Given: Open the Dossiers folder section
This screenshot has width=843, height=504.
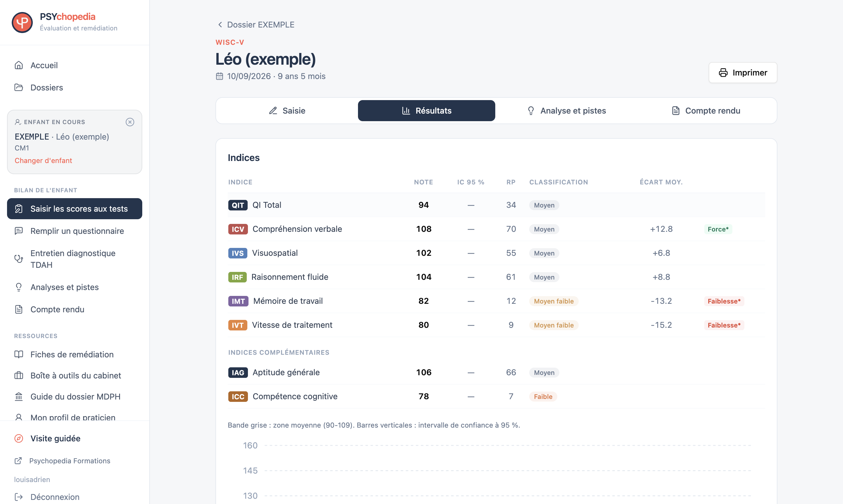Looking at the screenshot, I should (x=74, y=88).
